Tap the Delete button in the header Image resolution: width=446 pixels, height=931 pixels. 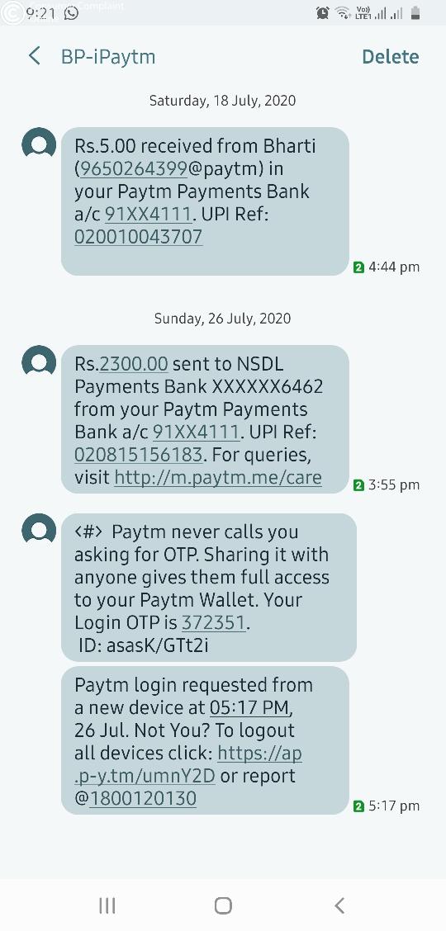390,57
